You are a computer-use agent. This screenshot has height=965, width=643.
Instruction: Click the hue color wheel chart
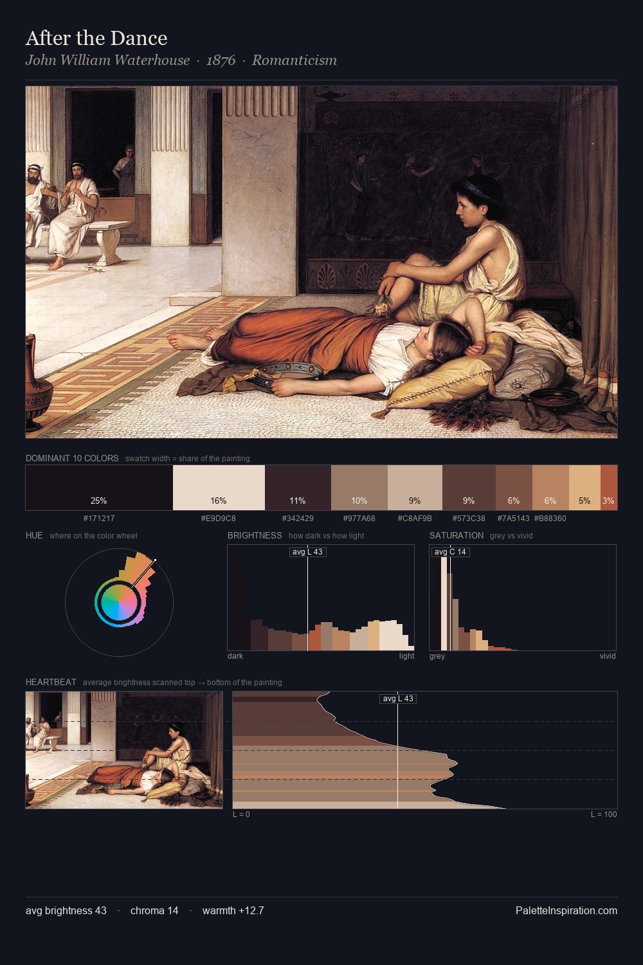point(119,602)
